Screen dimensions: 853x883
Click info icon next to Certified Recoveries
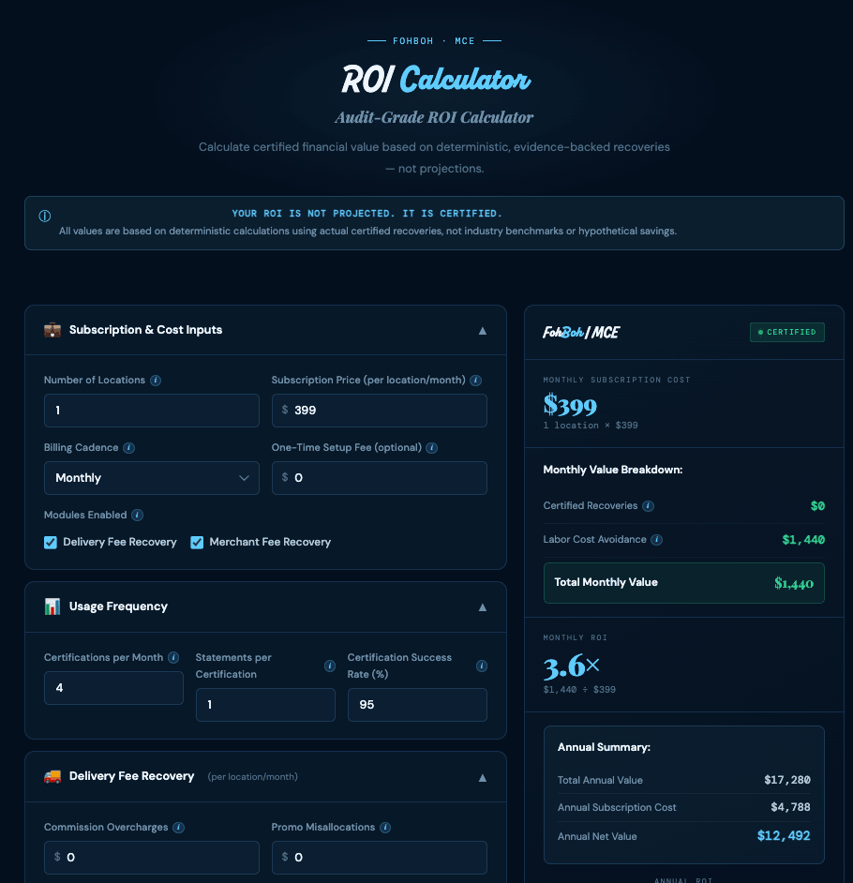pos(649,506)
